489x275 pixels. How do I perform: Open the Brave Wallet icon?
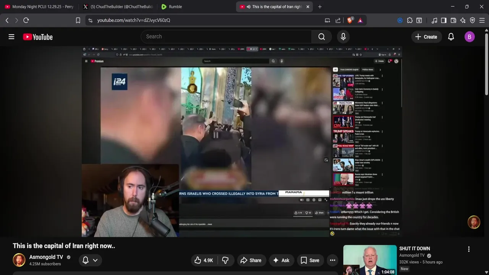[x=453, y=20]
